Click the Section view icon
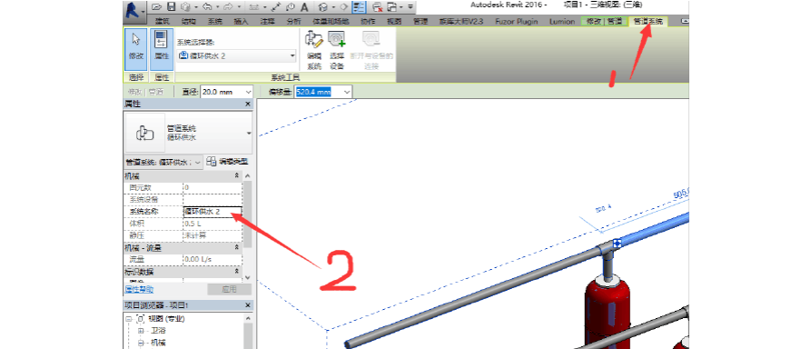This screenshot has width=811, height=349. 343,7
